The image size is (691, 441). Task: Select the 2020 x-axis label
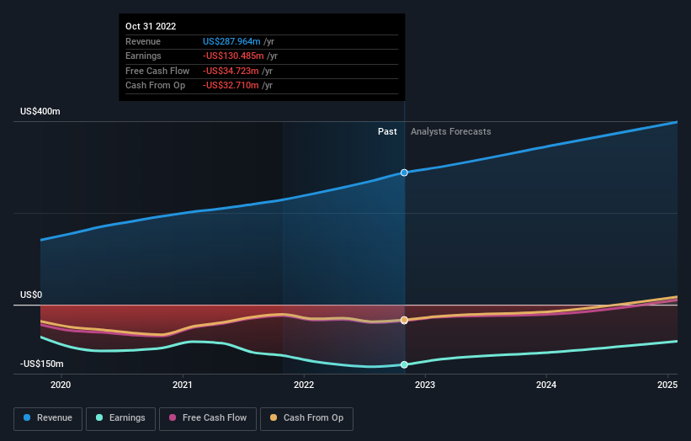tap(61, 385)
